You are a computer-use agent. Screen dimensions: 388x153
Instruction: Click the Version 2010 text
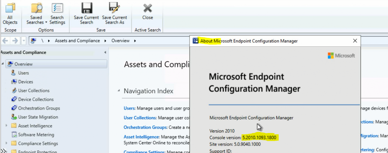222,131
